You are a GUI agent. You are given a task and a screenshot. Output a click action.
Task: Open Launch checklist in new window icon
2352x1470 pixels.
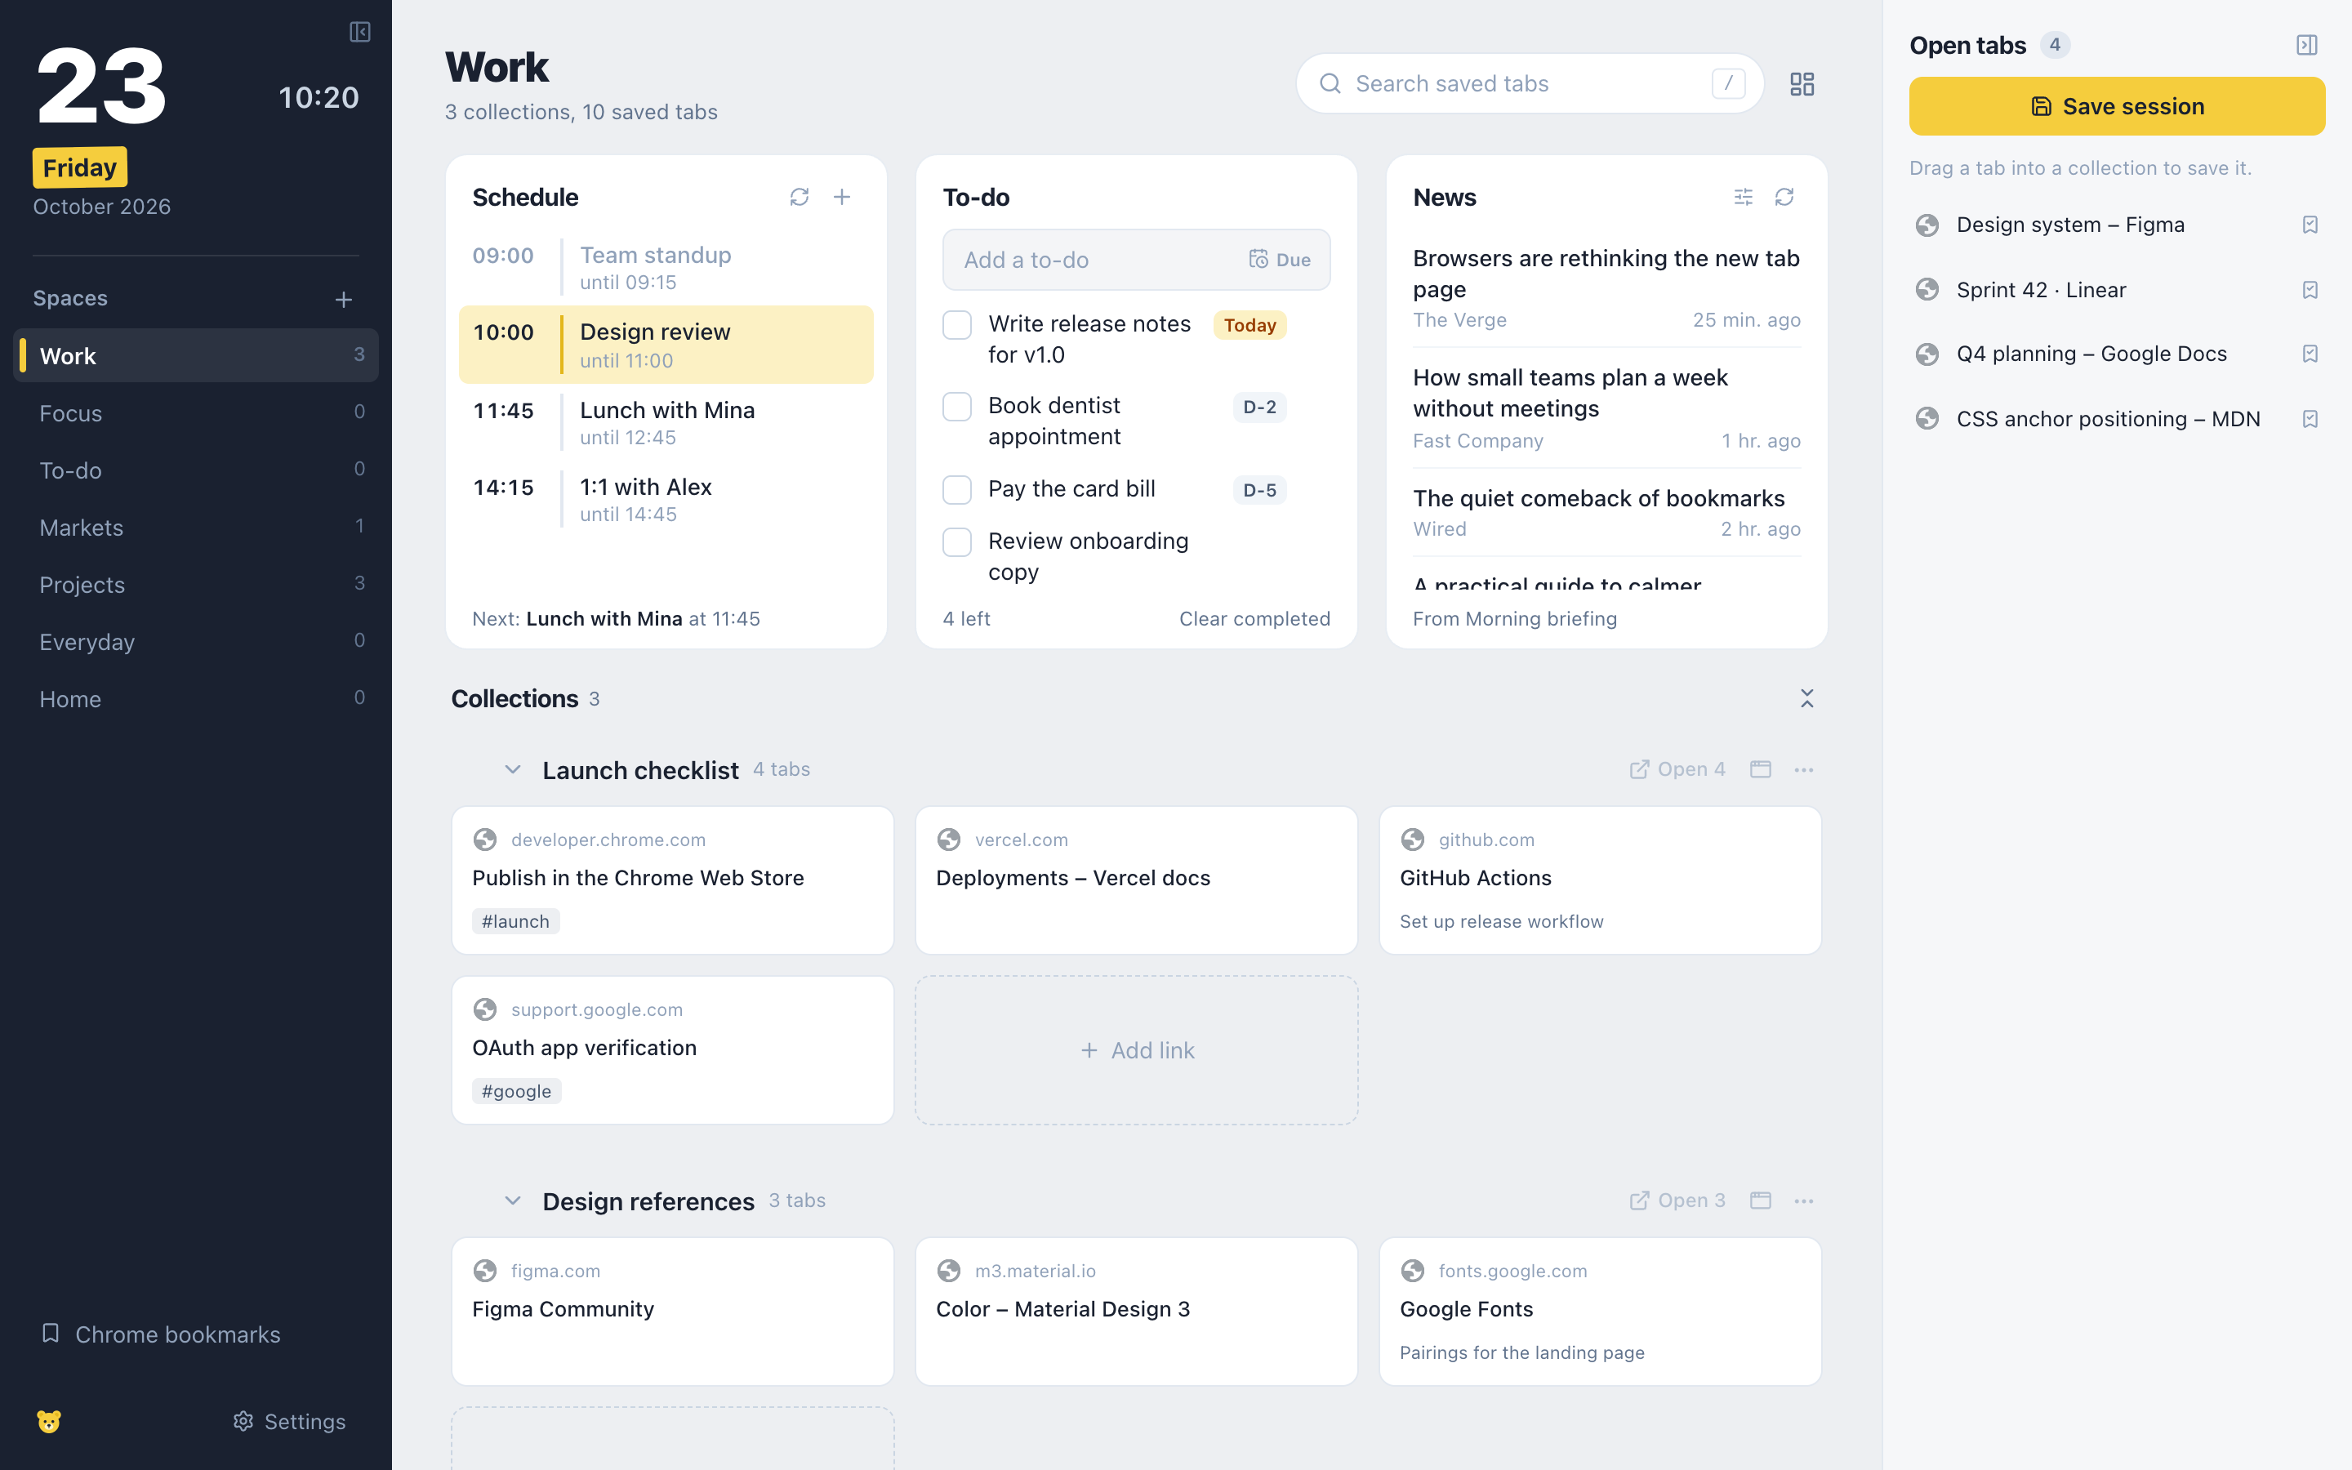(x=1760, y=769)
